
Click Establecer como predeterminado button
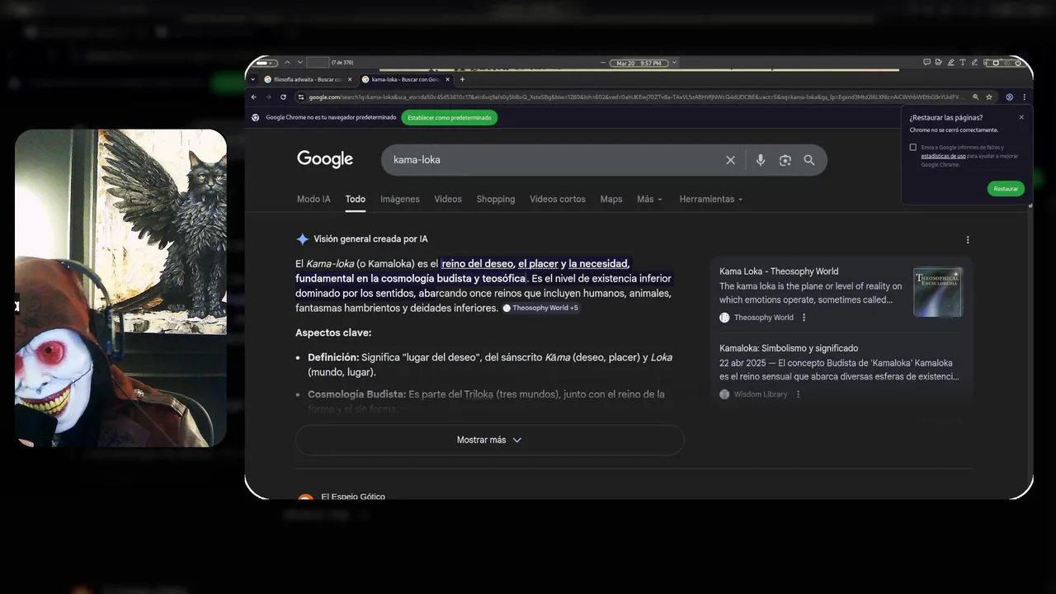click(x=450, y=117)
